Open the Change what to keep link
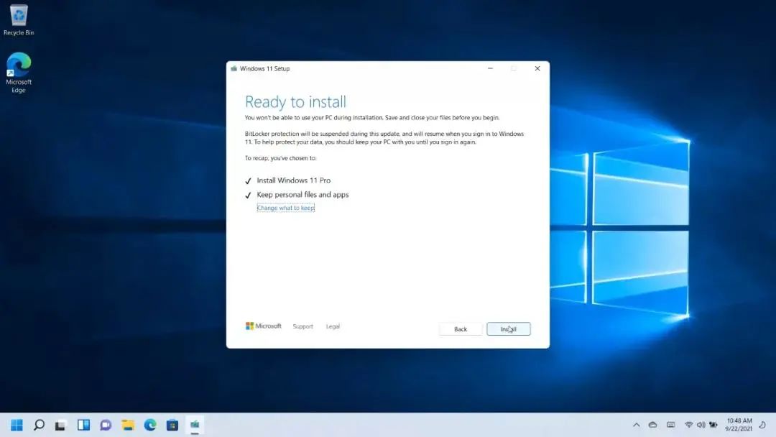Image resolution: width=776 pixels, height=437 pixels. [285, 207]
